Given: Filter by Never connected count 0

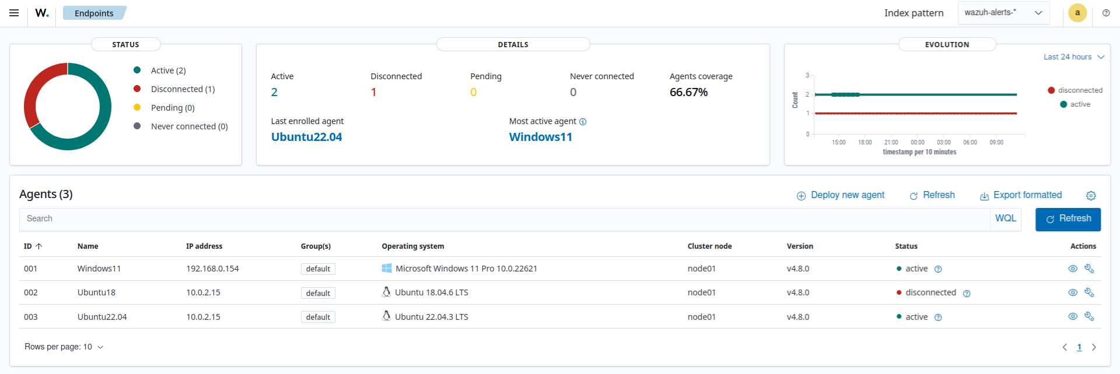Looking at the screenshot, I should pos(573,92).
